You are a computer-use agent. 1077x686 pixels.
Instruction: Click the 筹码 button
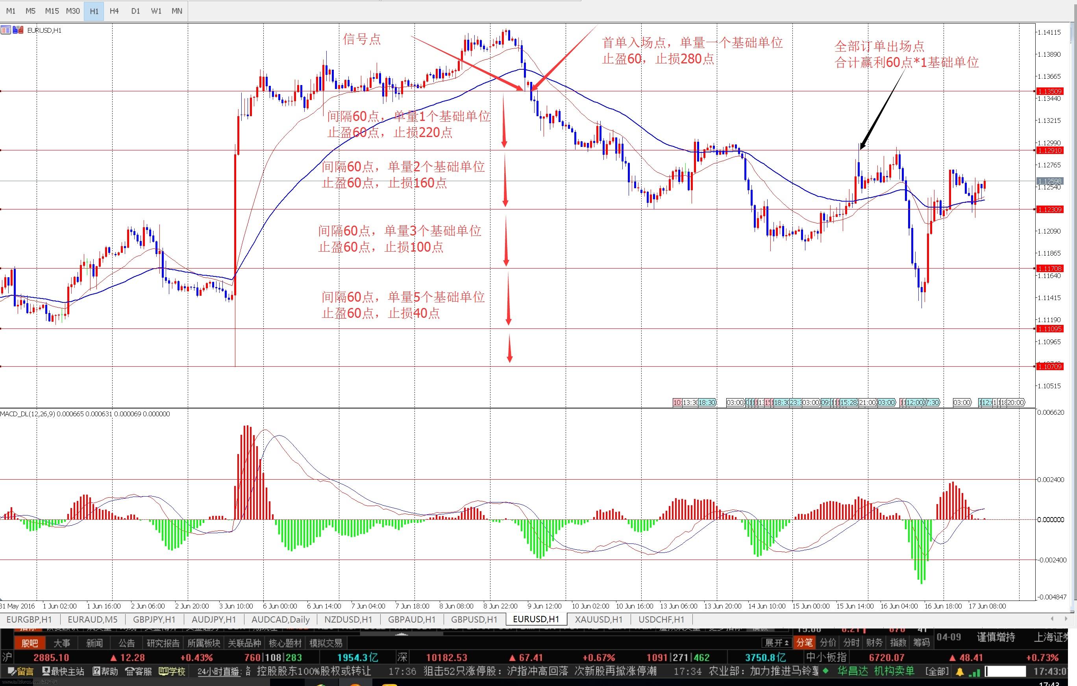click(x=922, y=643)
